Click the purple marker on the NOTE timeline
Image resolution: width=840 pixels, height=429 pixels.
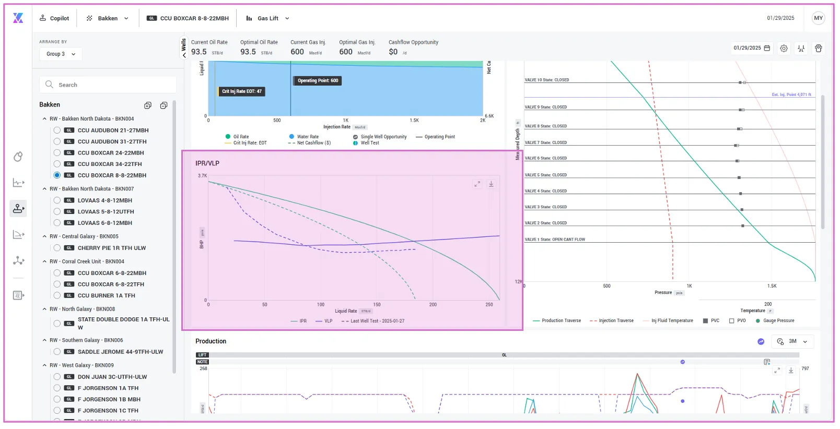tap(682, 362)
